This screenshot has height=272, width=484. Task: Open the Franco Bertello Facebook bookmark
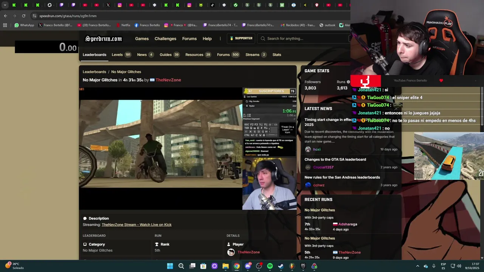click(x=147, y=25)
